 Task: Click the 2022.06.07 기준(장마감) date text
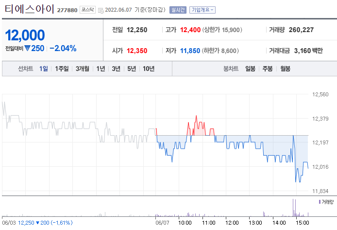[135, 10]
